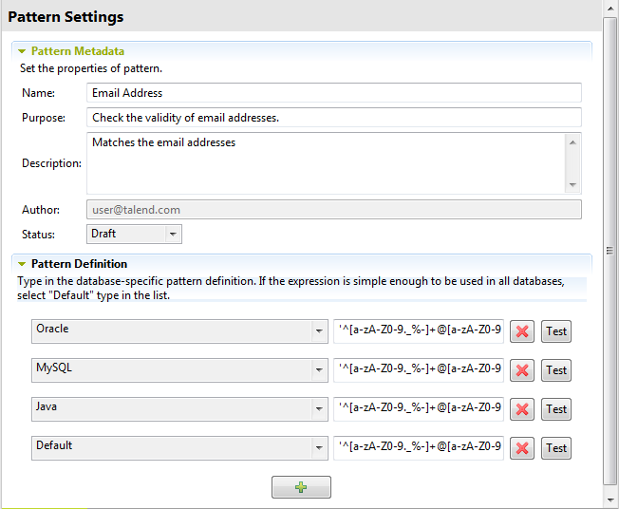This screenshot has width=619, height=509.
Task: Test the Java regular expression
Action: click(556, 409)
